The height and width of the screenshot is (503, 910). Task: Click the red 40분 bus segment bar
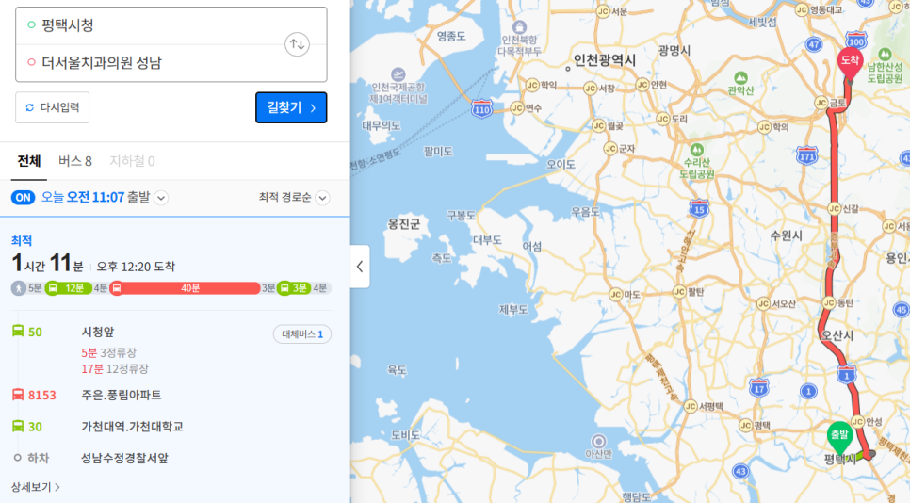[x=189, y=288]
